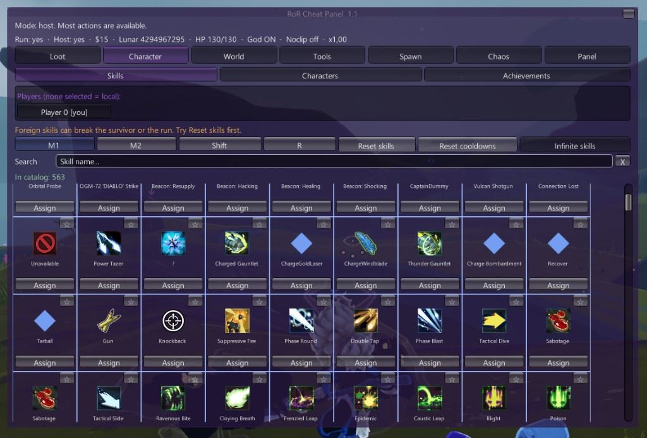Assign the Beacon: Healing skill
This screenshot has height=438, width=647.
(x=301, y=208)
